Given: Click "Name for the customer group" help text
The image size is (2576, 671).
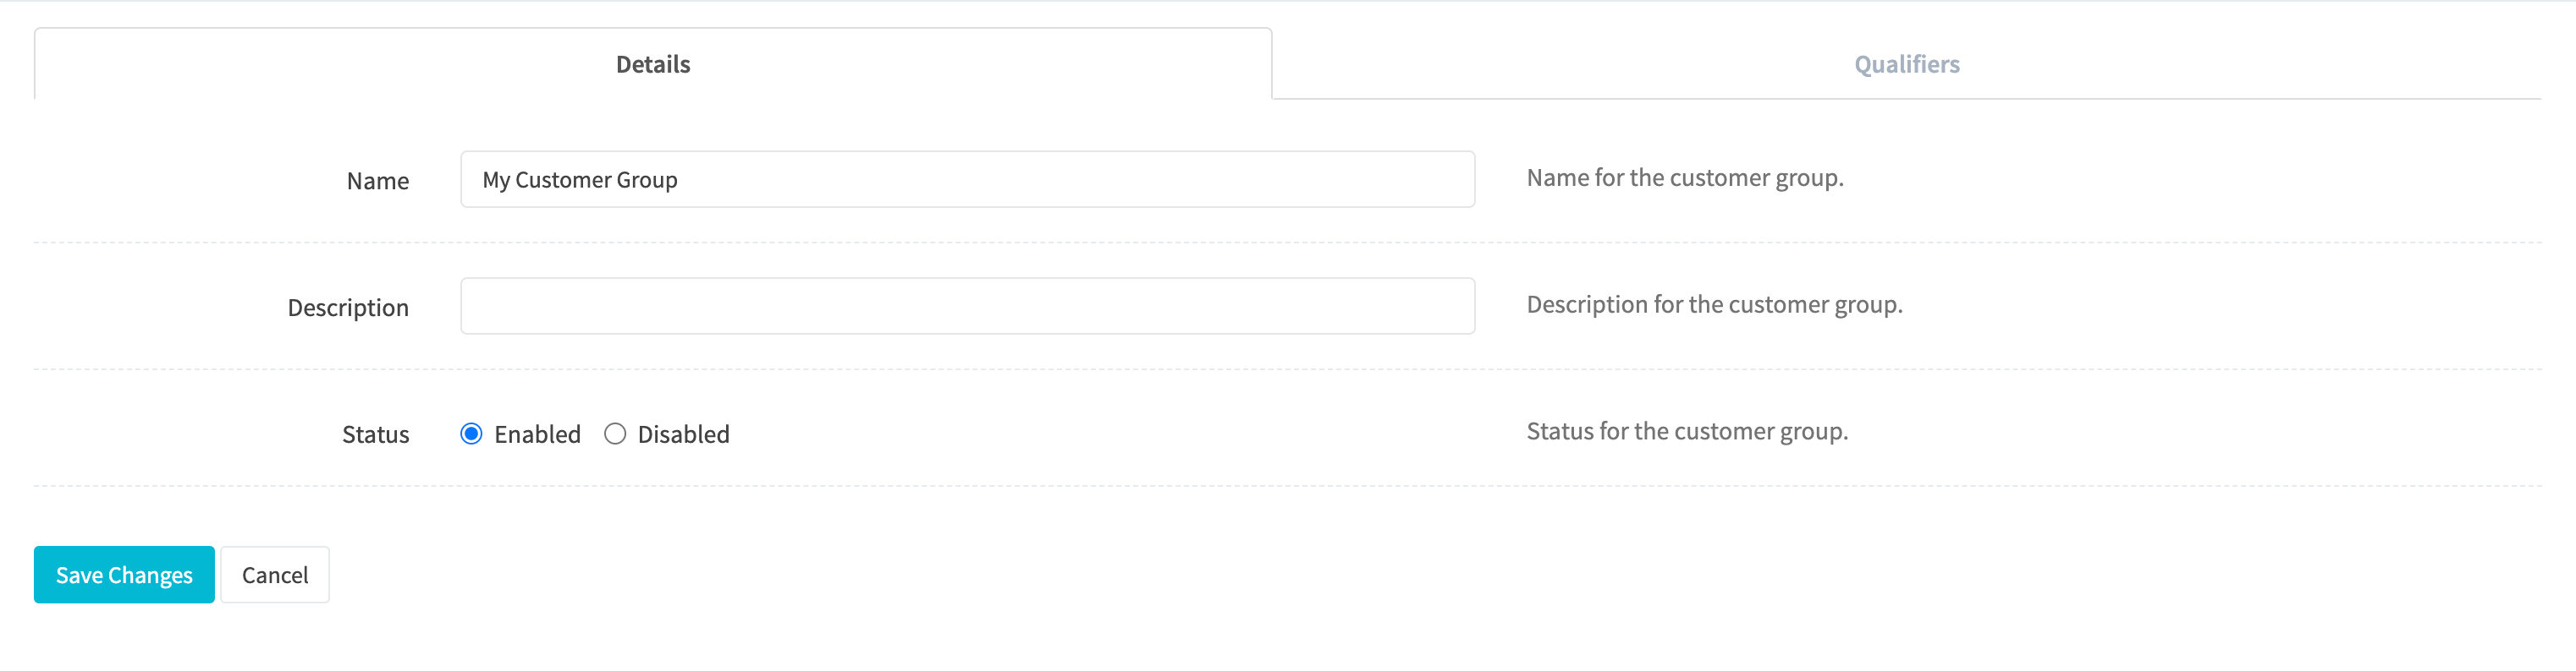Looking at the screenshot, I should (1685, 177).
